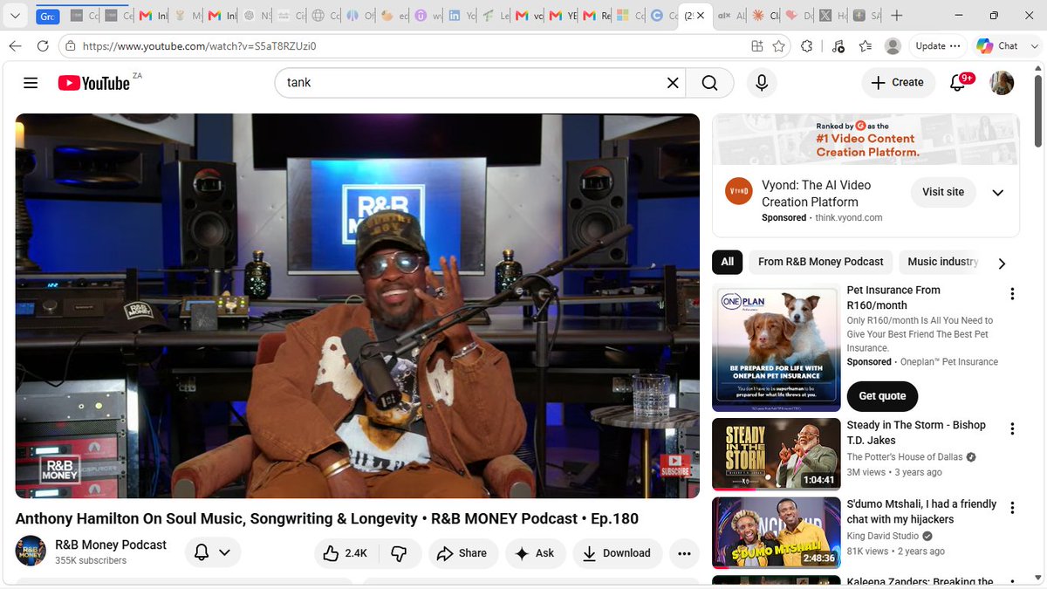Open the YouTube guide hamburger menu

[x=31, y=83]
